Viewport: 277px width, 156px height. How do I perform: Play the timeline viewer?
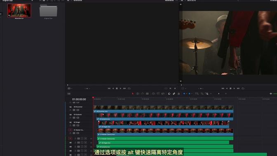coord(234,88)
